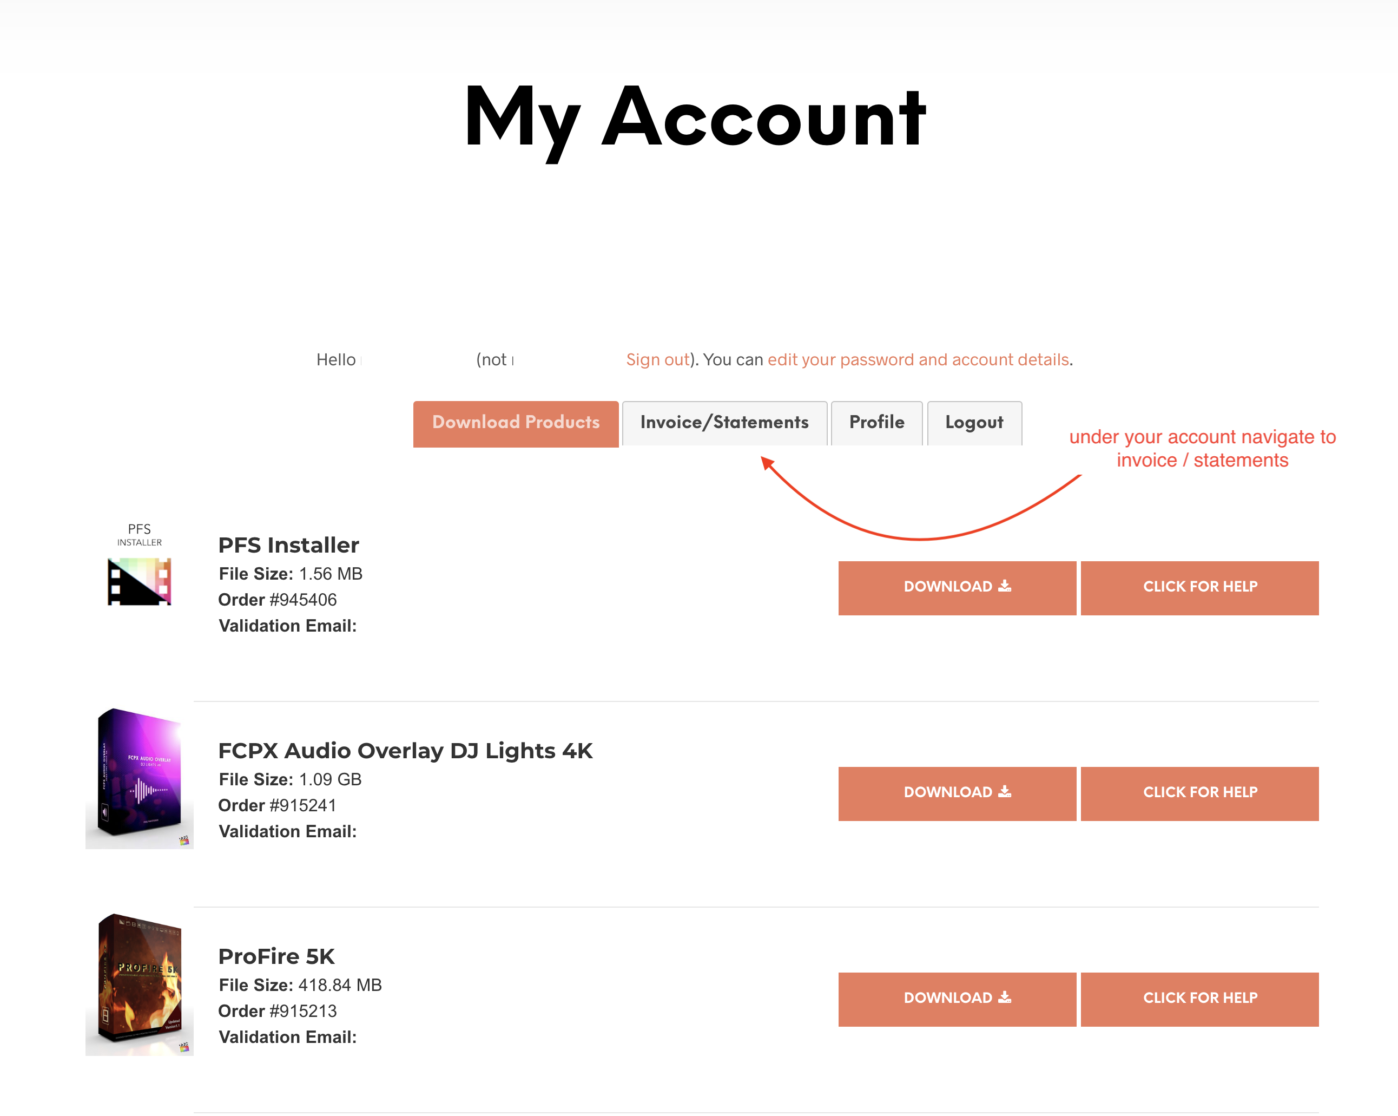
Task: Open the FCPX Audio Overlay DJ Lights box thumbnail
Action: click(x=140, y=778)
